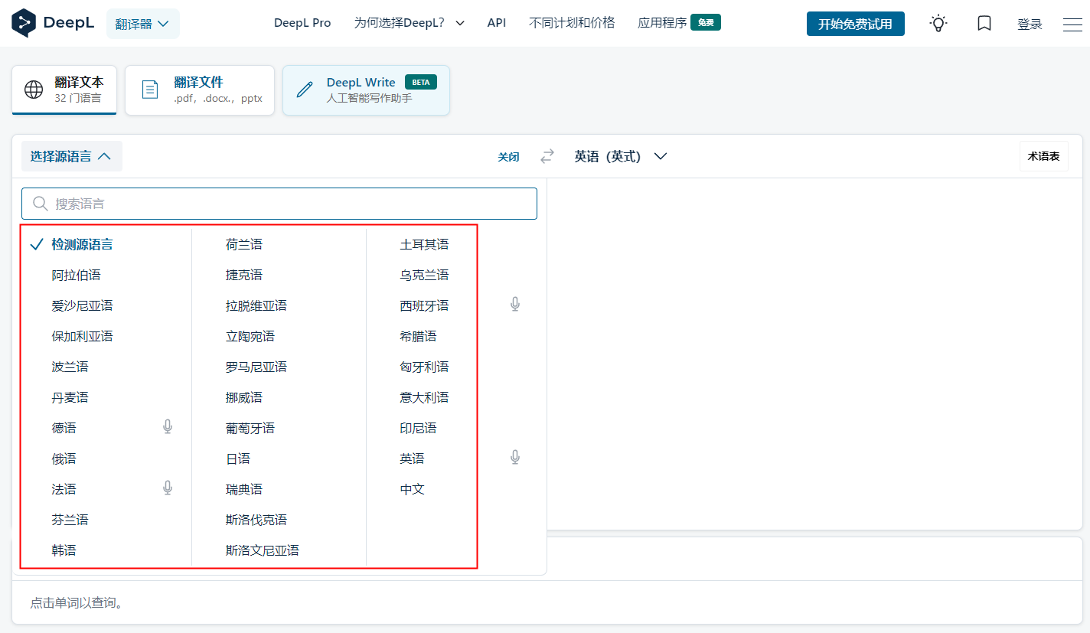
Task: Click the magnifier icon in the language search
Action: pyautogui.click(x=40, y=203)
